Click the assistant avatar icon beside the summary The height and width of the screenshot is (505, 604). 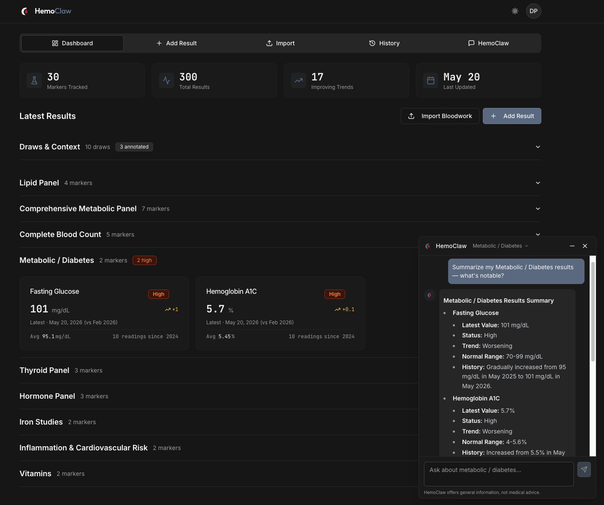coord(430,295)
